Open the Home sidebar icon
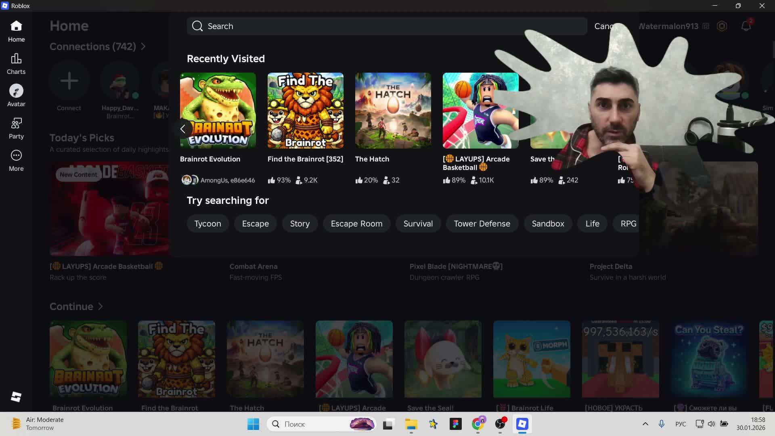The height and width of the screenshot is (436, 775). click(x=16, y=27)
